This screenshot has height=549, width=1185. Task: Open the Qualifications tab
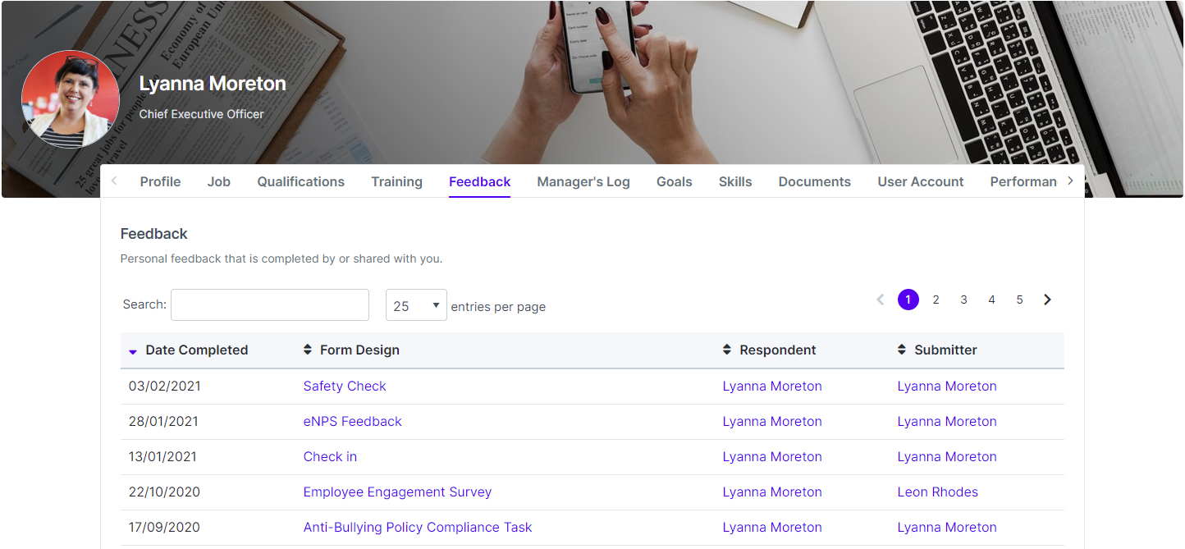coord(301,182)
